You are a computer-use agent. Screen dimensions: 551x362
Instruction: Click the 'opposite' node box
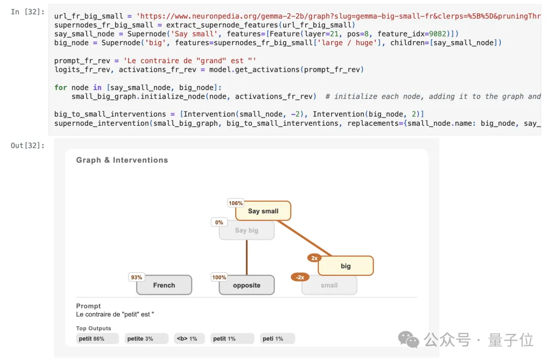247,286
